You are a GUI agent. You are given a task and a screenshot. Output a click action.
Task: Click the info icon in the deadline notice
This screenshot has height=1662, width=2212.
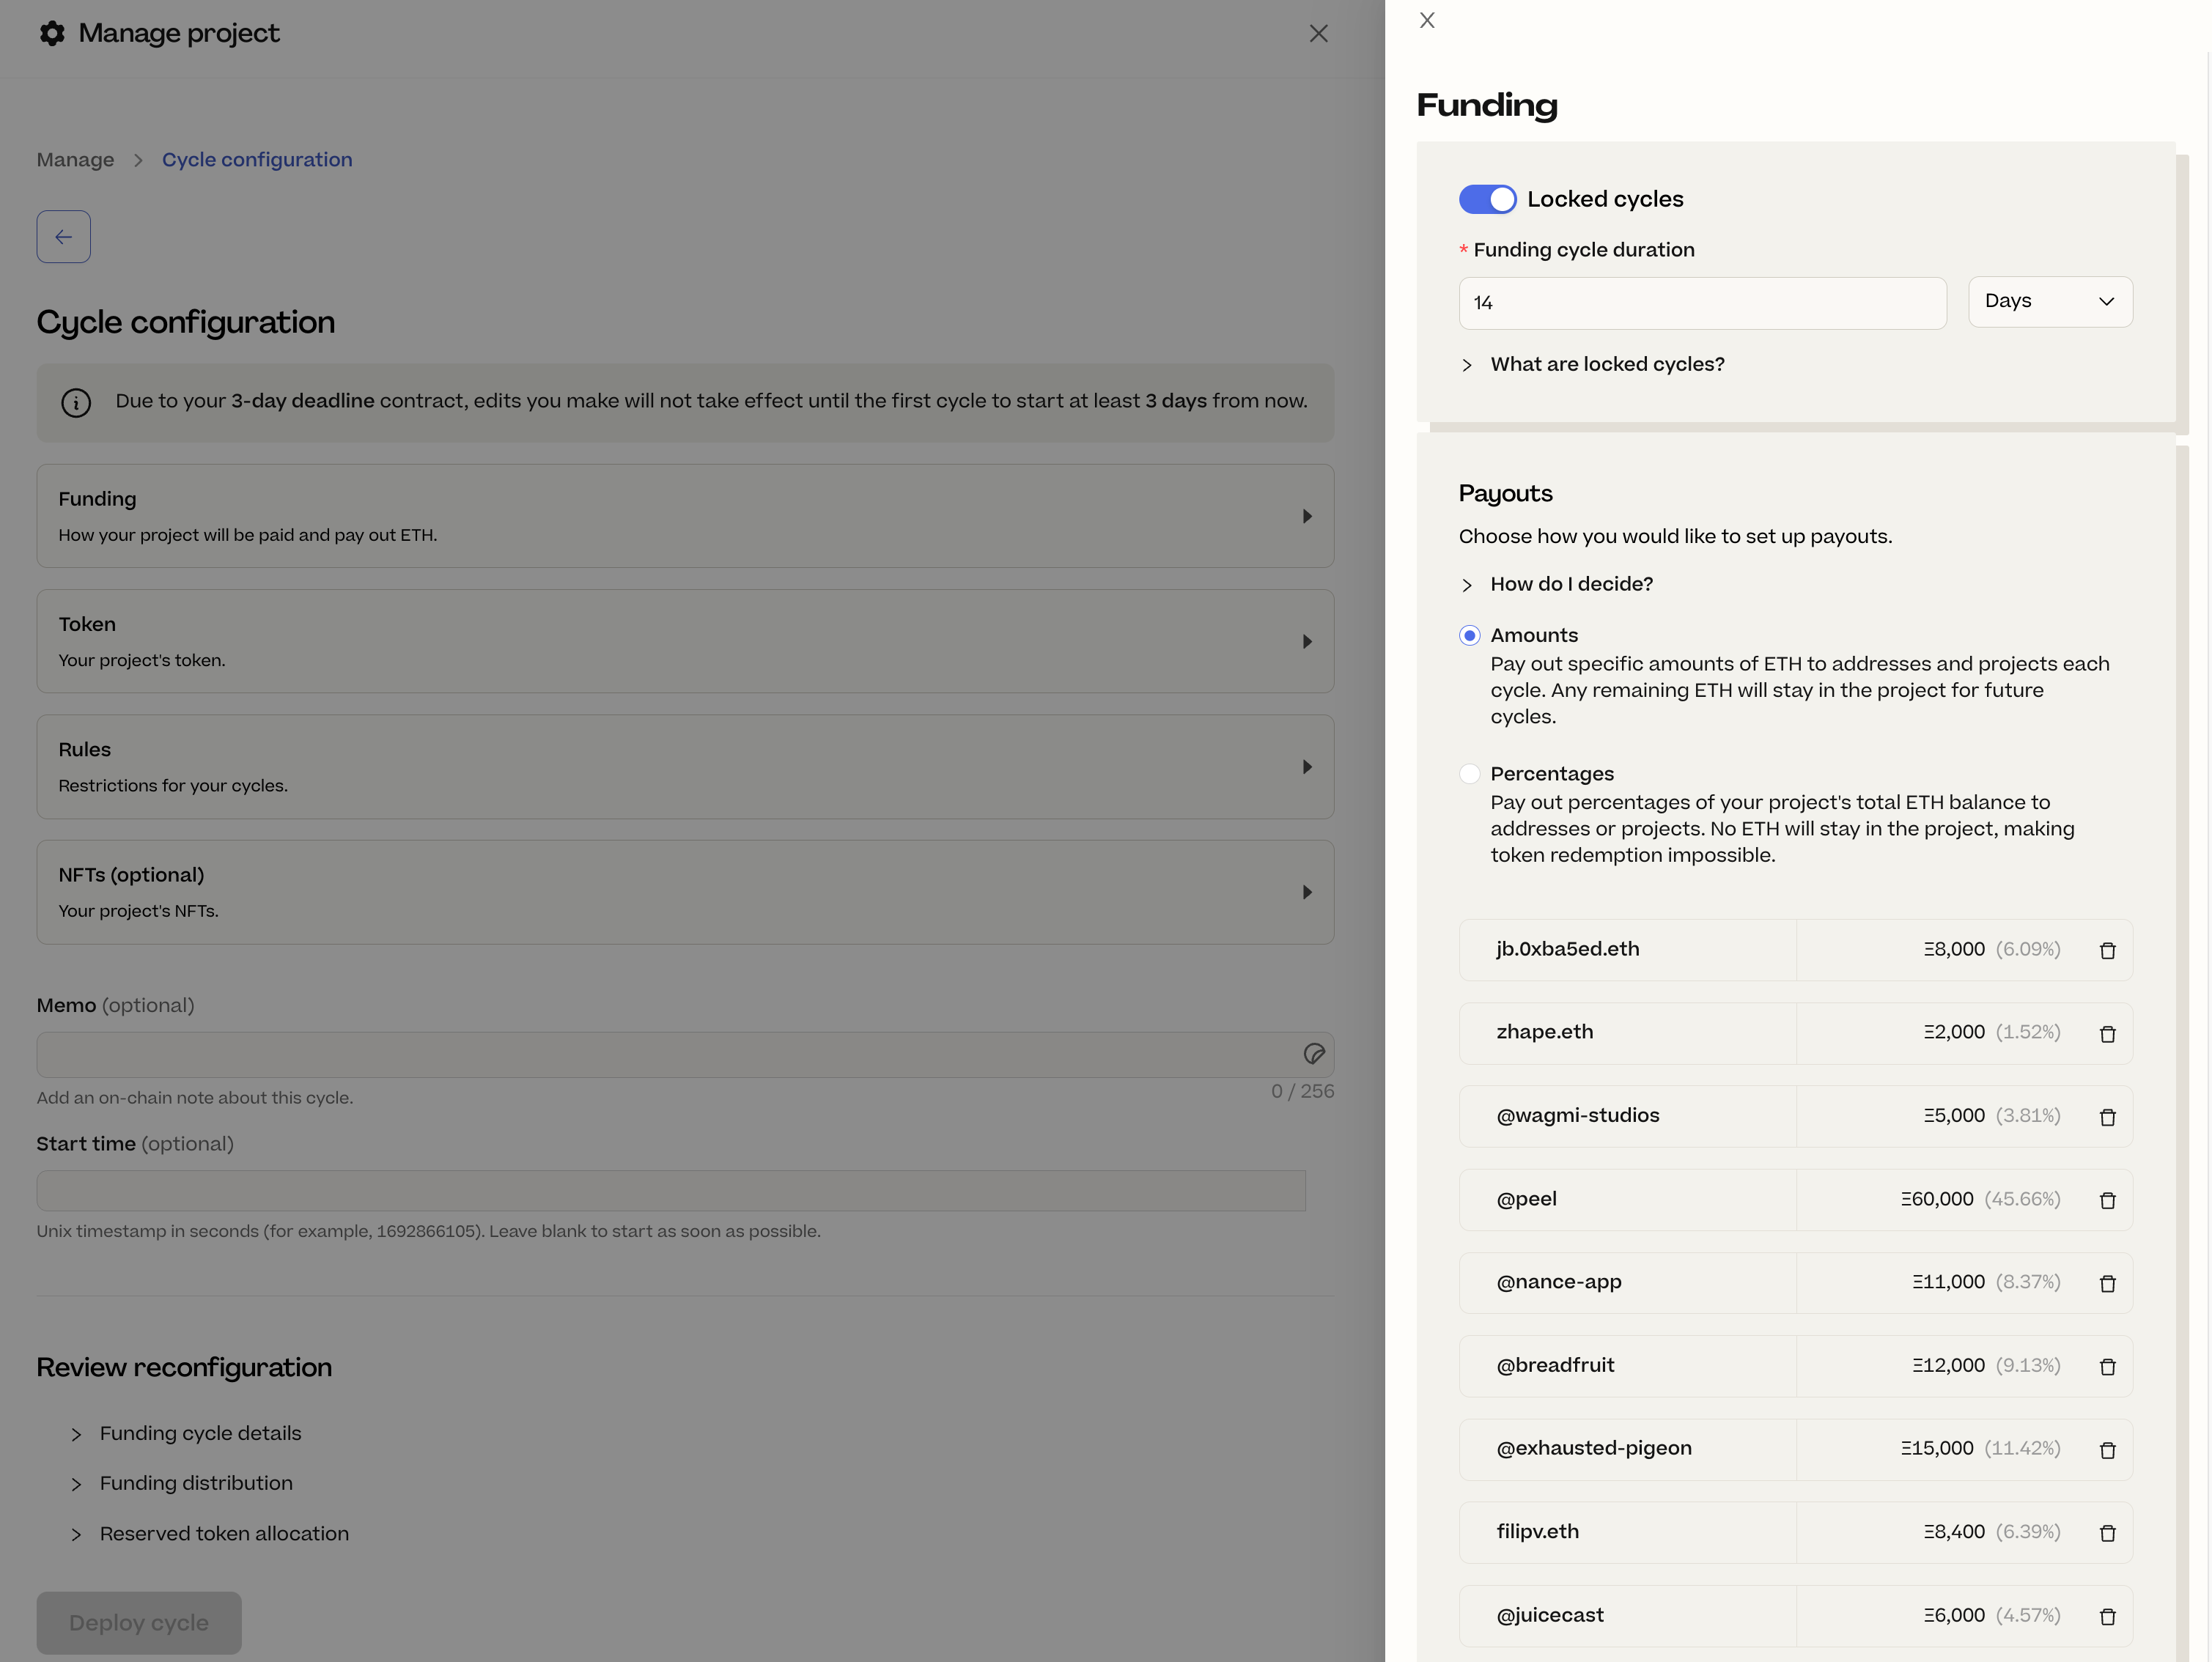(x=77, y=403)
